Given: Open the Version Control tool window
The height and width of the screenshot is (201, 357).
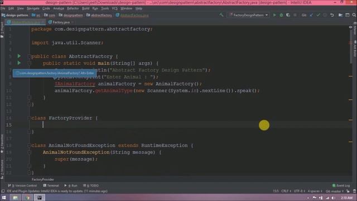Looking at the screenshot, I should point(22,185).
